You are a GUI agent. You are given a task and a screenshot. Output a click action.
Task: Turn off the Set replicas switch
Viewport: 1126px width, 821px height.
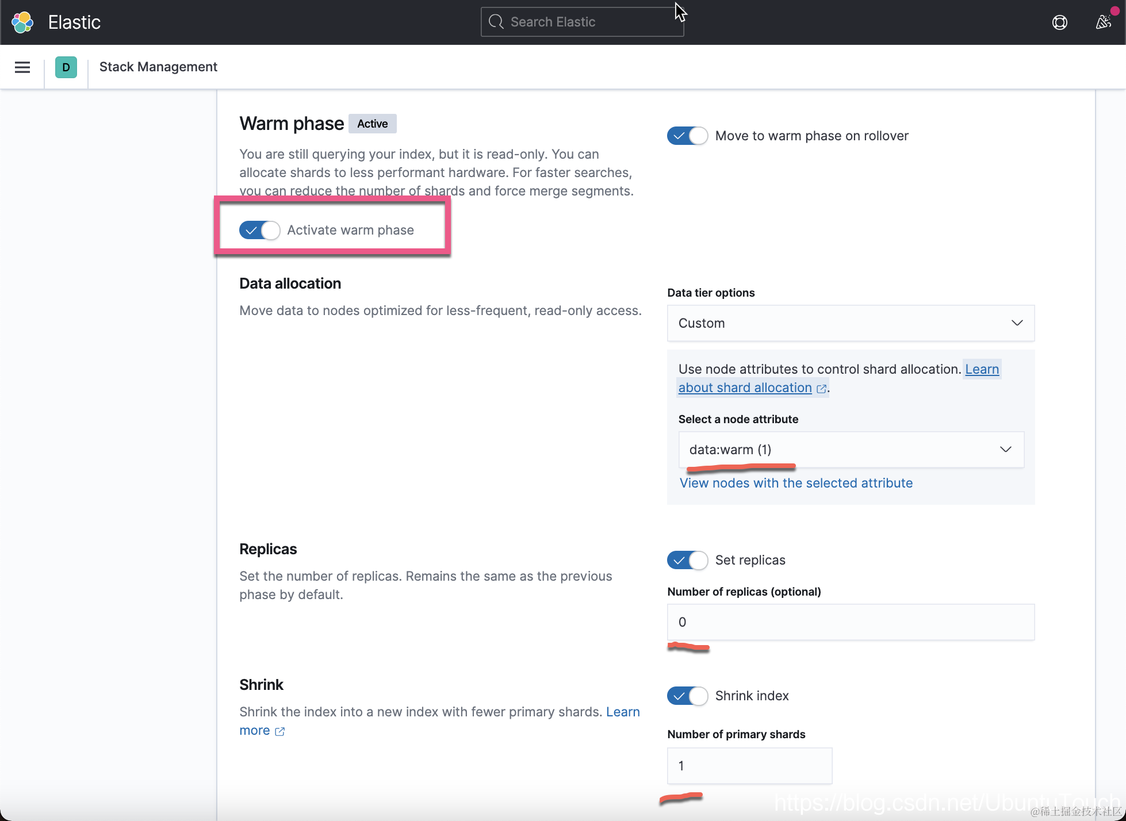[687, 560]
